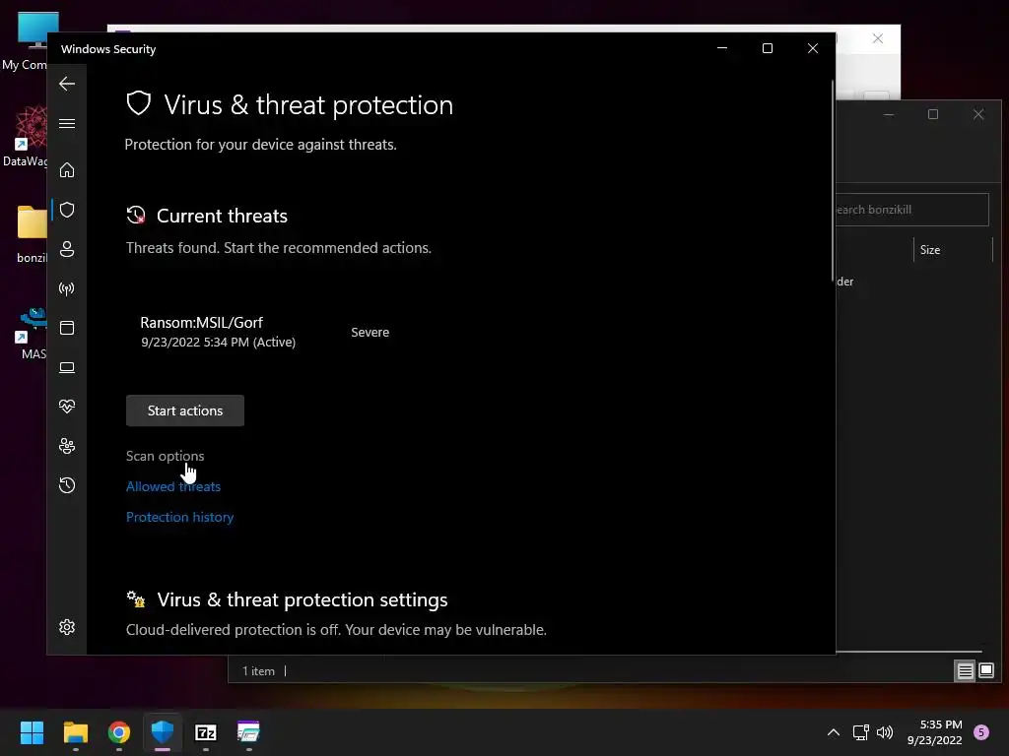Open Family options icon in sidebar
Viewport: 1009px width, 756px height.
tap(67, 446)
